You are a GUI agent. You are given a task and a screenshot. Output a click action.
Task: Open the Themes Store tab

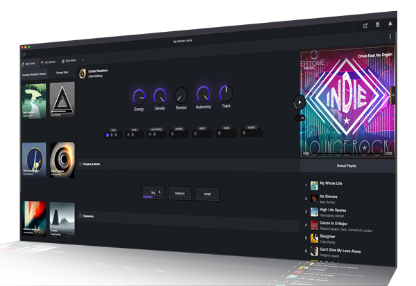[62, 72]
